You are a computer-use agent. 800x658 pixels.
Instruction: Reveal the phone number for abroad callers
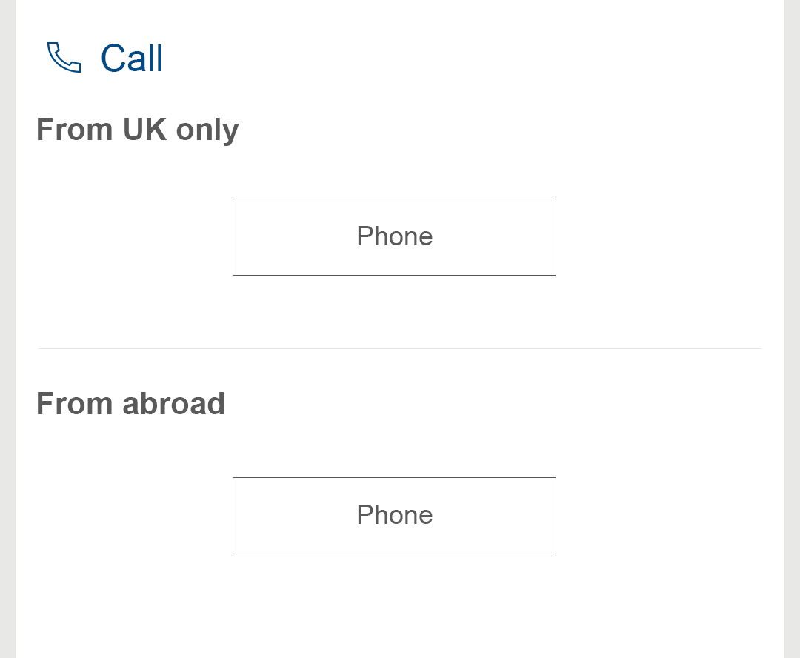point(394,516)
